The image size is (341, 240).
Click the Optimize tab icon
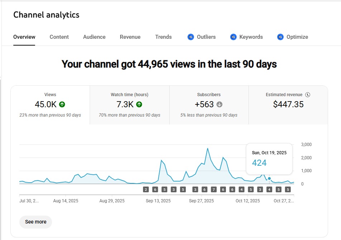tap(280, 37)
